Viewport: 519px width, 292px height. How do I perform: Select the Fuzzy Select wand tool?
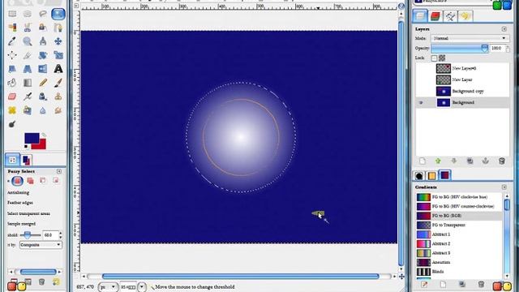point(58,14)
